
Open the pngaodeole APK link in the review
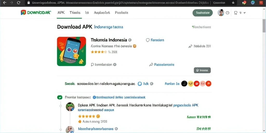(x=186, y=105)
